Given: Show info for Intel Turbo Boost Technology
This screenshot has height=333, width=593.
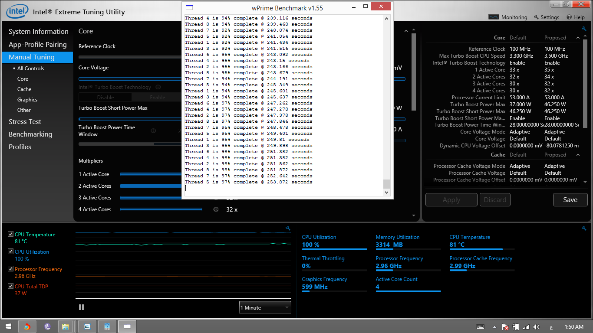Looking at the screenshot, I should click(x=158, y=87).
